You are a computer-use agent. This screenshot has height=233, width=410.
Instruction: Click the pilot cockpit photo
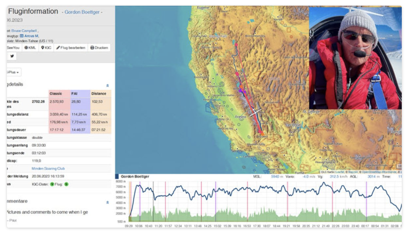click(355, 58)
